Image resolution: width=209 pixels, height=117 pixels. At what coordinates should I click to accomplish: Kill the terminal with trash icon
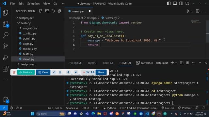tap(187, 63)
